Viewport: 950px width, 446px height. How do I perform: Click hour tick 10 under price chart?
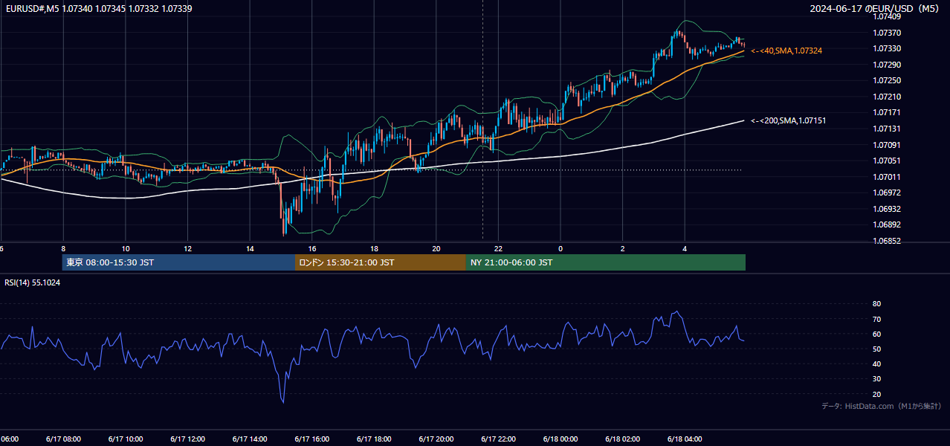pos(125,249)
